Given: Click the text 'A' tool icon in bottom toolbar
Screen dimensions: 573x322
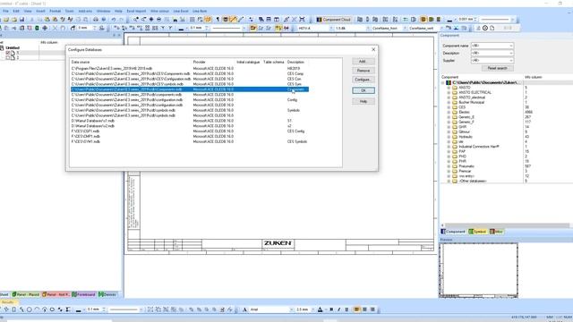Looking at the screenshot, I should pos(244,309).
